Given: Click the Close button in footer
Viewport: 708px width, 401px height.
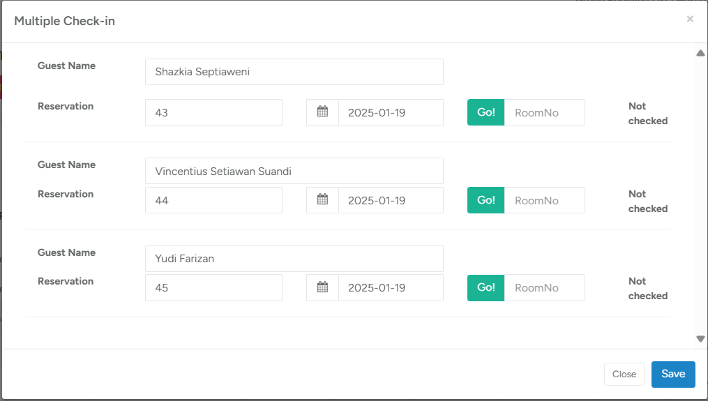Looking at the screenshot, I should coord(624,374).
